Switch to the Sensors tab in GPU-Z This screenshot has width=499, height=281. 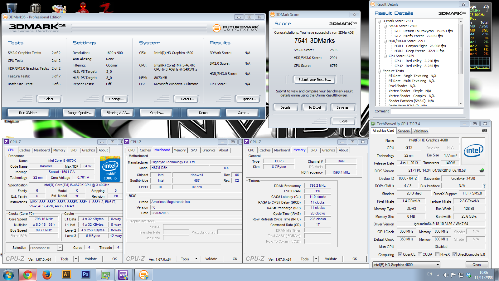coord(404,131)
